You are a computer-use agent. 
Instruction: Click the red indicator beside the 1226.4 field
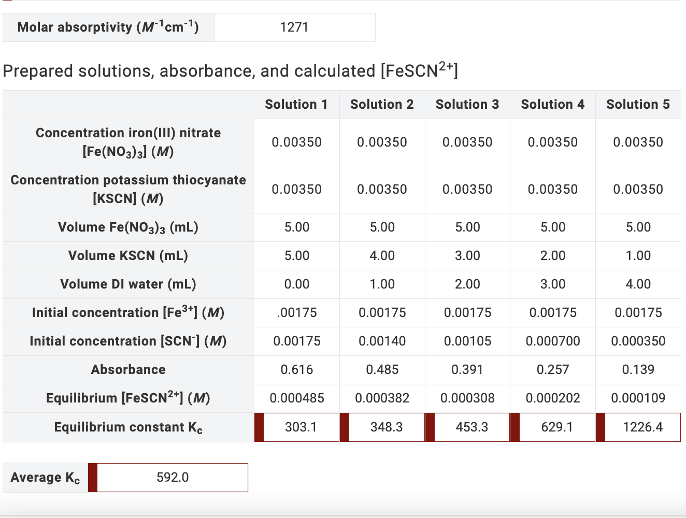pyautogui.click(x=599, y=427)
